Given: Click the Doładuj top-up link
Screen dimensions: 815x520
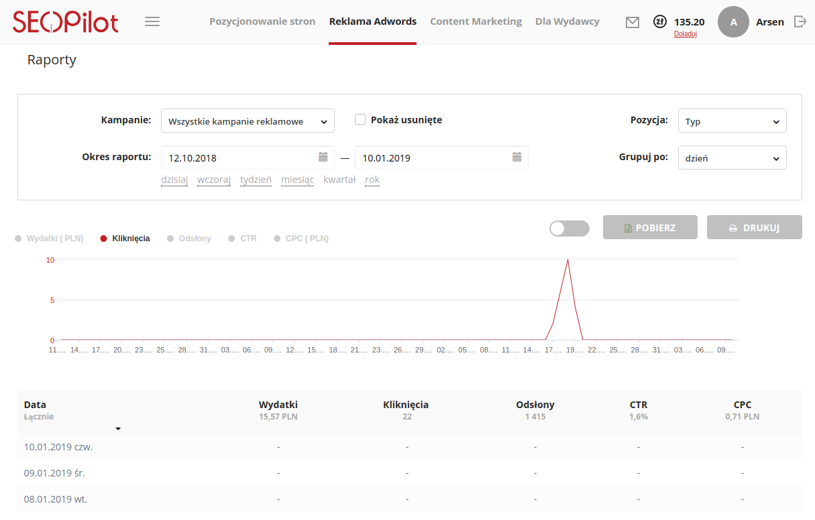Looking at the screenshot, I should click(x=685, y=34).
